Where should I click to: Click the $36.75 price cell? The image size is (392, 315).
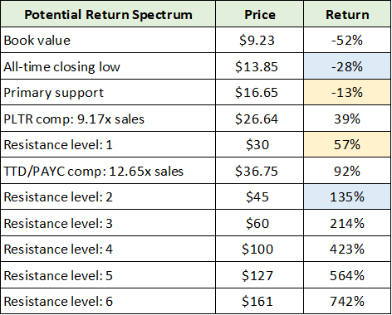259,171
